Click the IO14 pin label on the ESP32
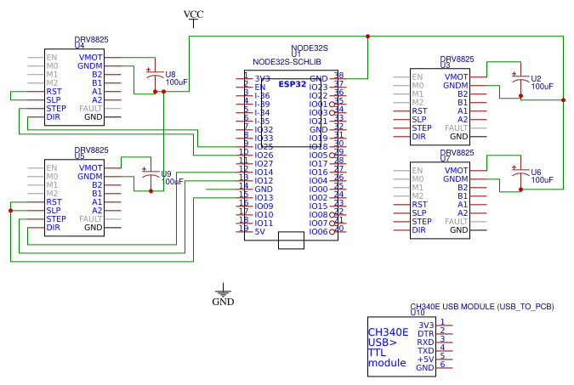The image size is (574, 385). click(x=264, y=173)
